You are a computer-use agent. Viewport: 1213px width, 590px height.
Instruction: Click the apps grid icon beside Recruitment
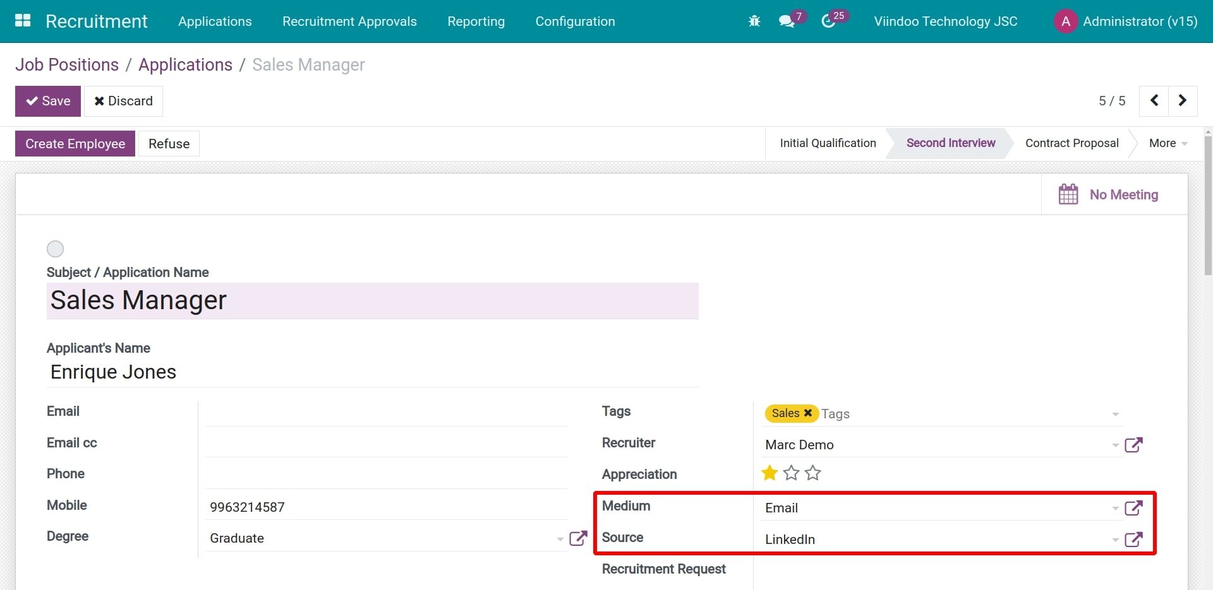[x=23, y=21]
